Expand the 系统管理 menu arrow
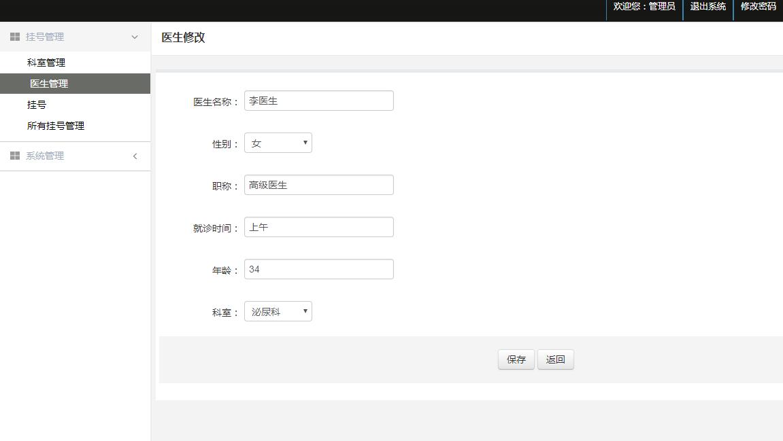Viewport: 783px width, 441px height. 135,156
